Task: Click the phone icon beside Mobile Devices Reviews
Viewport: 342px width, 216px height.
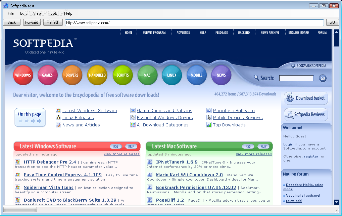Action: click(x=209, y=118)
